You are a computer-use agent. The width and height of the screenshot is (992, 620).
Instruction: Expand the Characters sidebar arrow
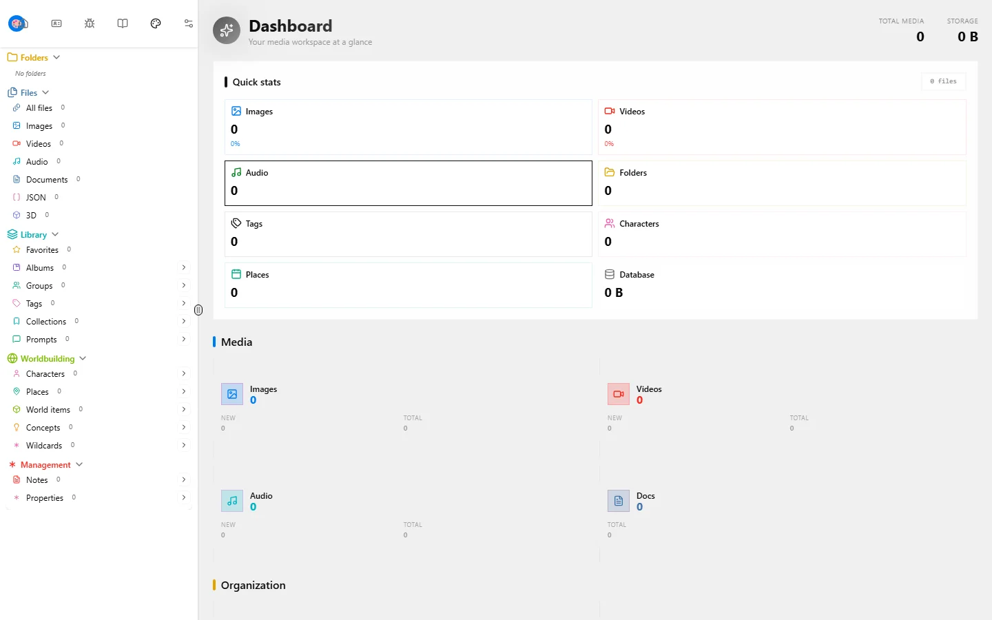pos(184,373)
